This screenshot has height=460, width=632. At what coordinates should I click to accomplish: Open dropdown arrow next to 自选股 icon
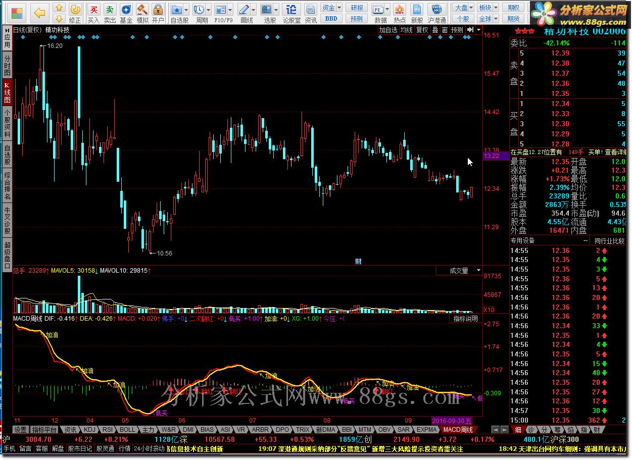(186, 10)
